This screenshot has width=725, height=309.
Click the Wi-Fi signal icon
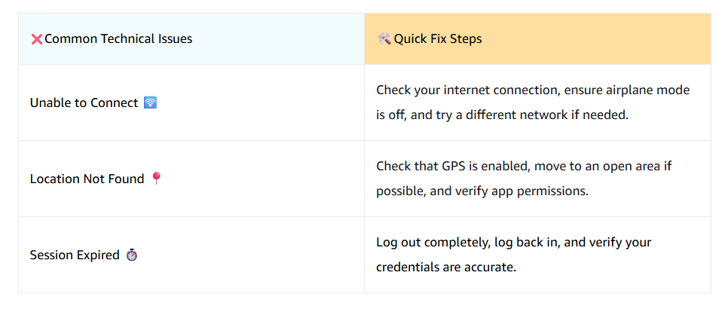(x=151, y=102)
